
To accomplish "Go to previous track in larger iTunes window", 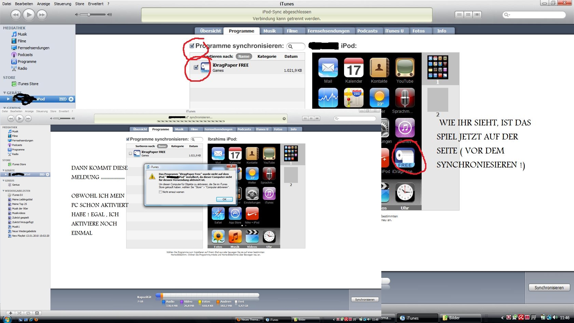I will click(x=16, y=15).
